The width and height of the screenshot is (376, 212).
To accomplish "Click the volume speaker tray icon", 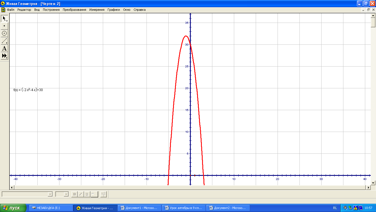I will click(x=345, y=208).
